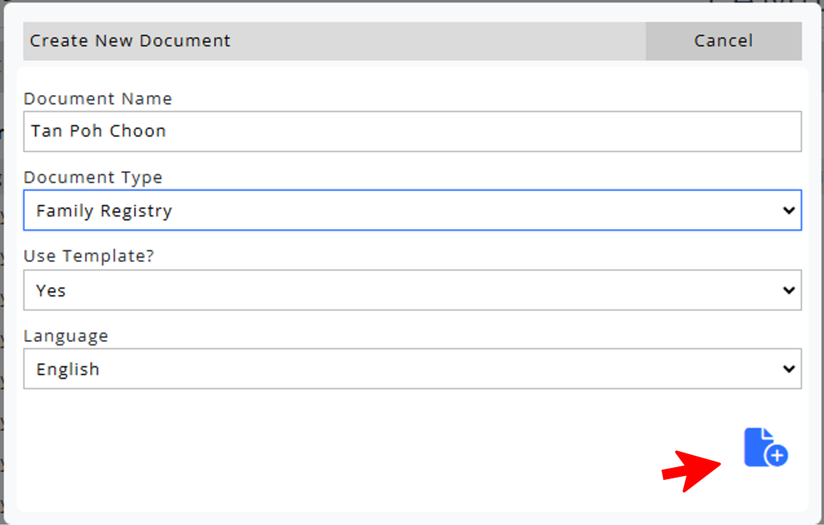
Task: Click into the Document Name text field
Action: click(412, 131)
